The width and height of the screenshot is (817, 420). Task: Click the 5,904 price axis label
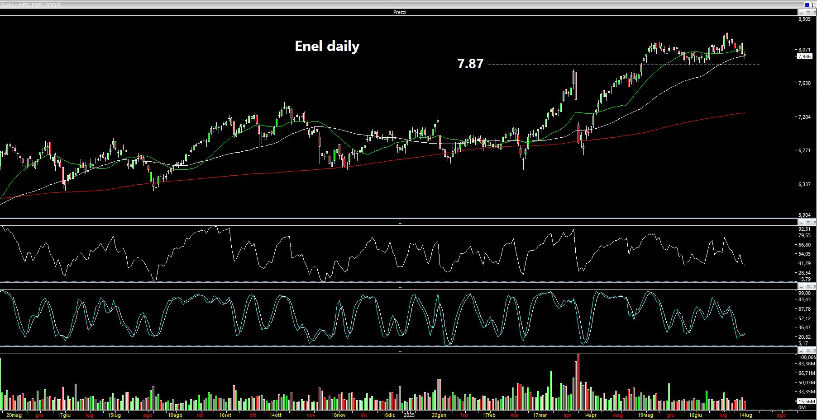pos(804,215)
